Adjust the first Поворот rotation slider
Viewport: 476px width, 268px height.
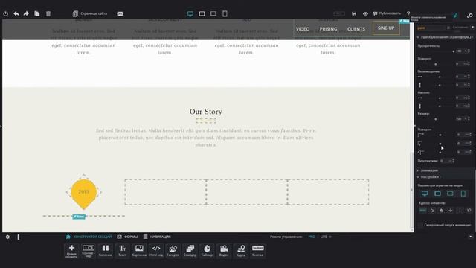pos(436,64)
